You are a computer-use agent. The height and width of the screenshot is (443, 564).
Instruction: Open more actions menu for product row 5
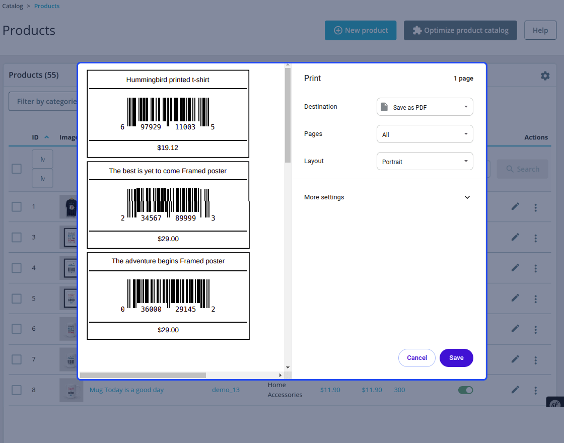[x=536, y=299]
